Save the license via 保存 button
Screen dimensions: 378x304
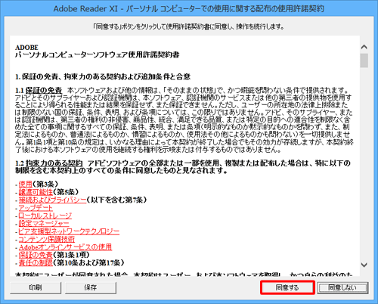tap(91, 287)
